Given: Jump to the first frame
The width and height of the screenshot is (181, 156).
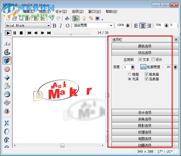Looking at the screenshot, I should pyautogui.click(x=29, y=33).
